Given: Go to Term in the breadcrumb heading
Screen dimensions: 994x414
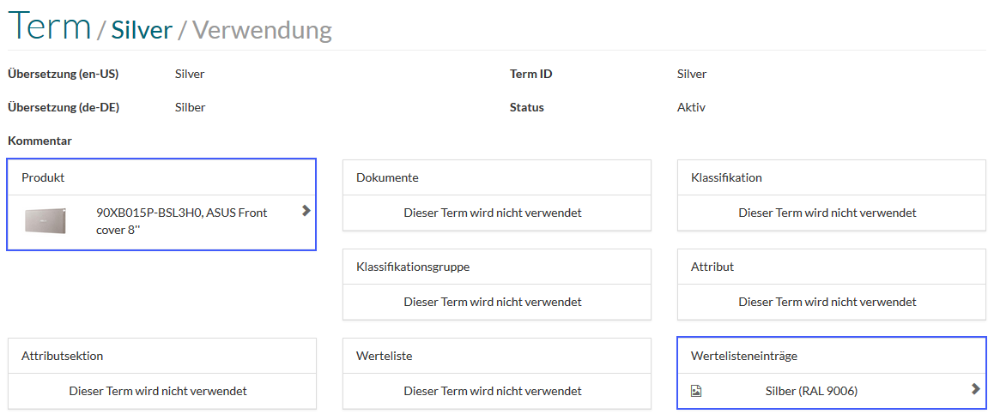Looking at the screenshot, I should click(x=50, y=25).
